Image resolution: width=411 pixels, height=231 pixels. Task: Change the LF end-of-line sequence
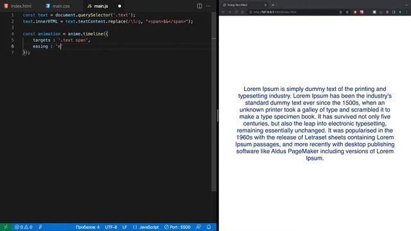point(125,227)
